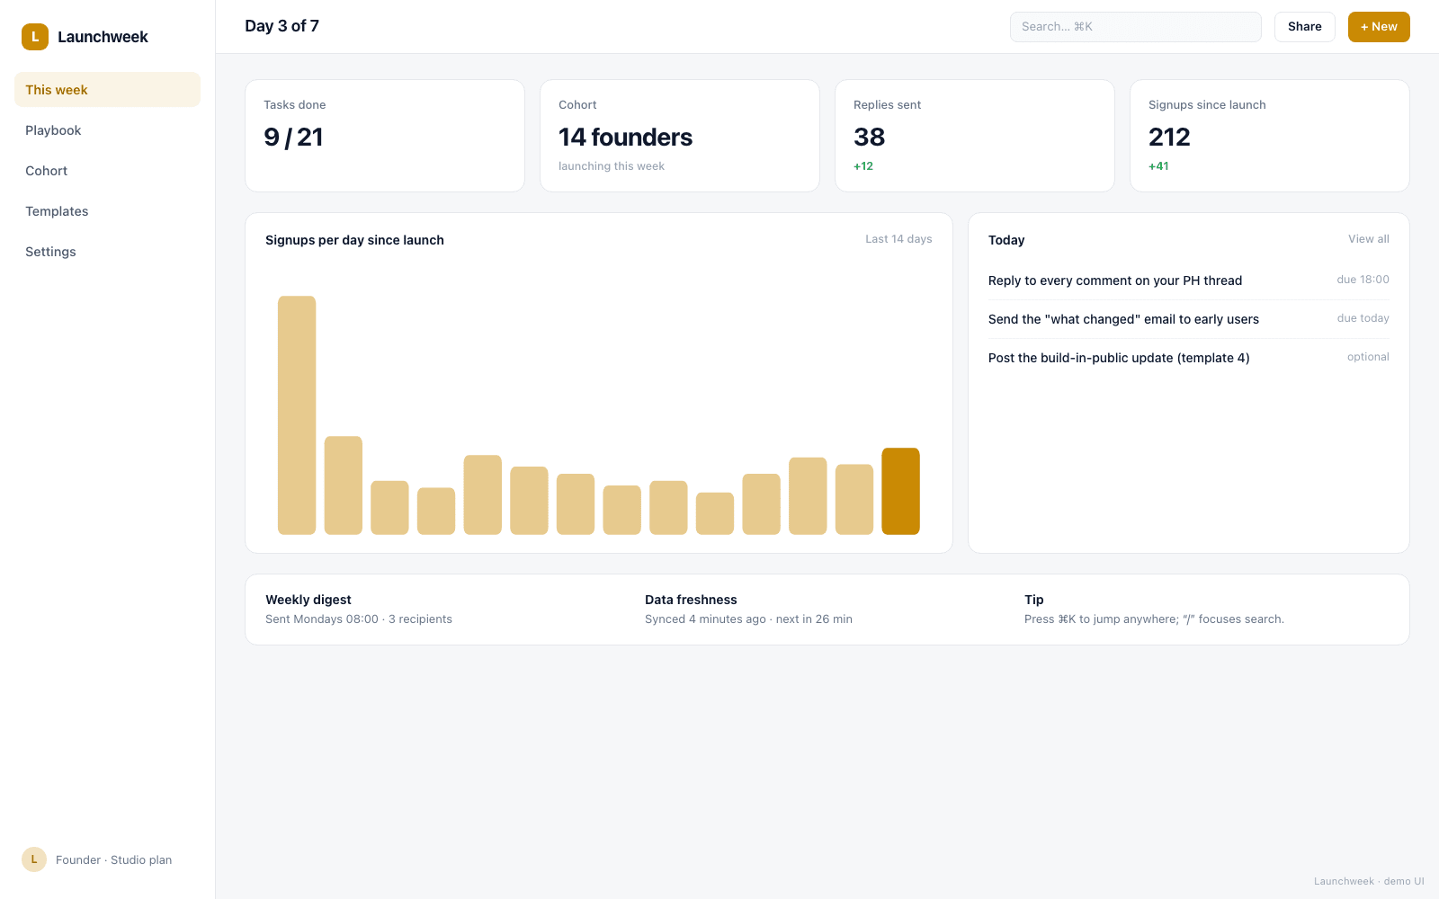Select Templates in the sidebar

(x=107, y=211)
